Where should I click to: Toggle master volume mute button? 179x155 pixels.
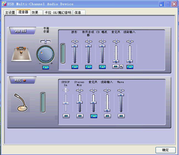(x=46, y=68)
